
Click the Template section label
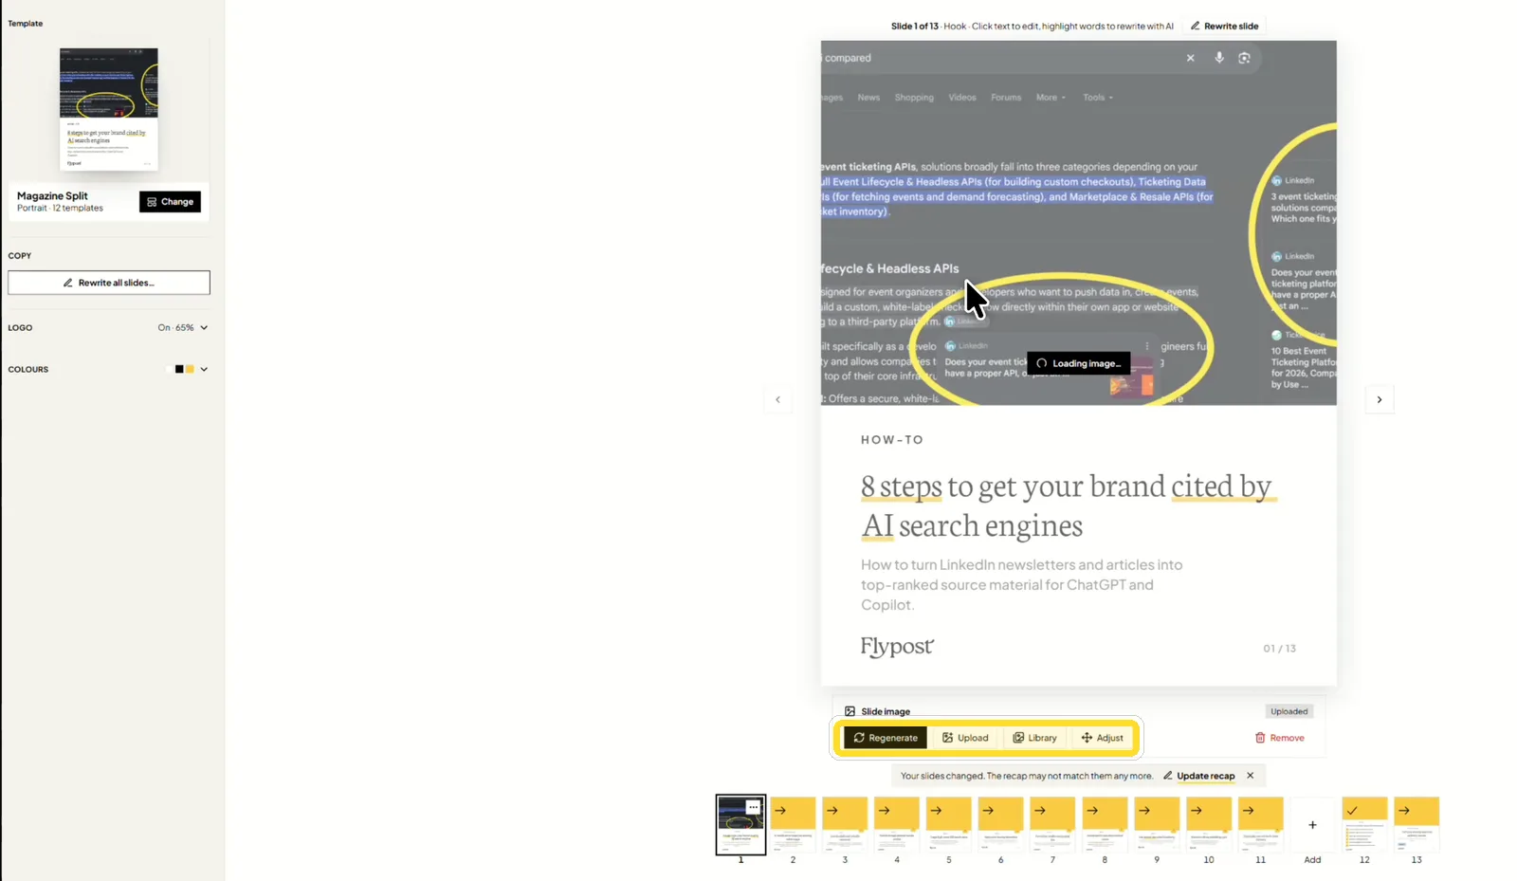pos(26,24)
